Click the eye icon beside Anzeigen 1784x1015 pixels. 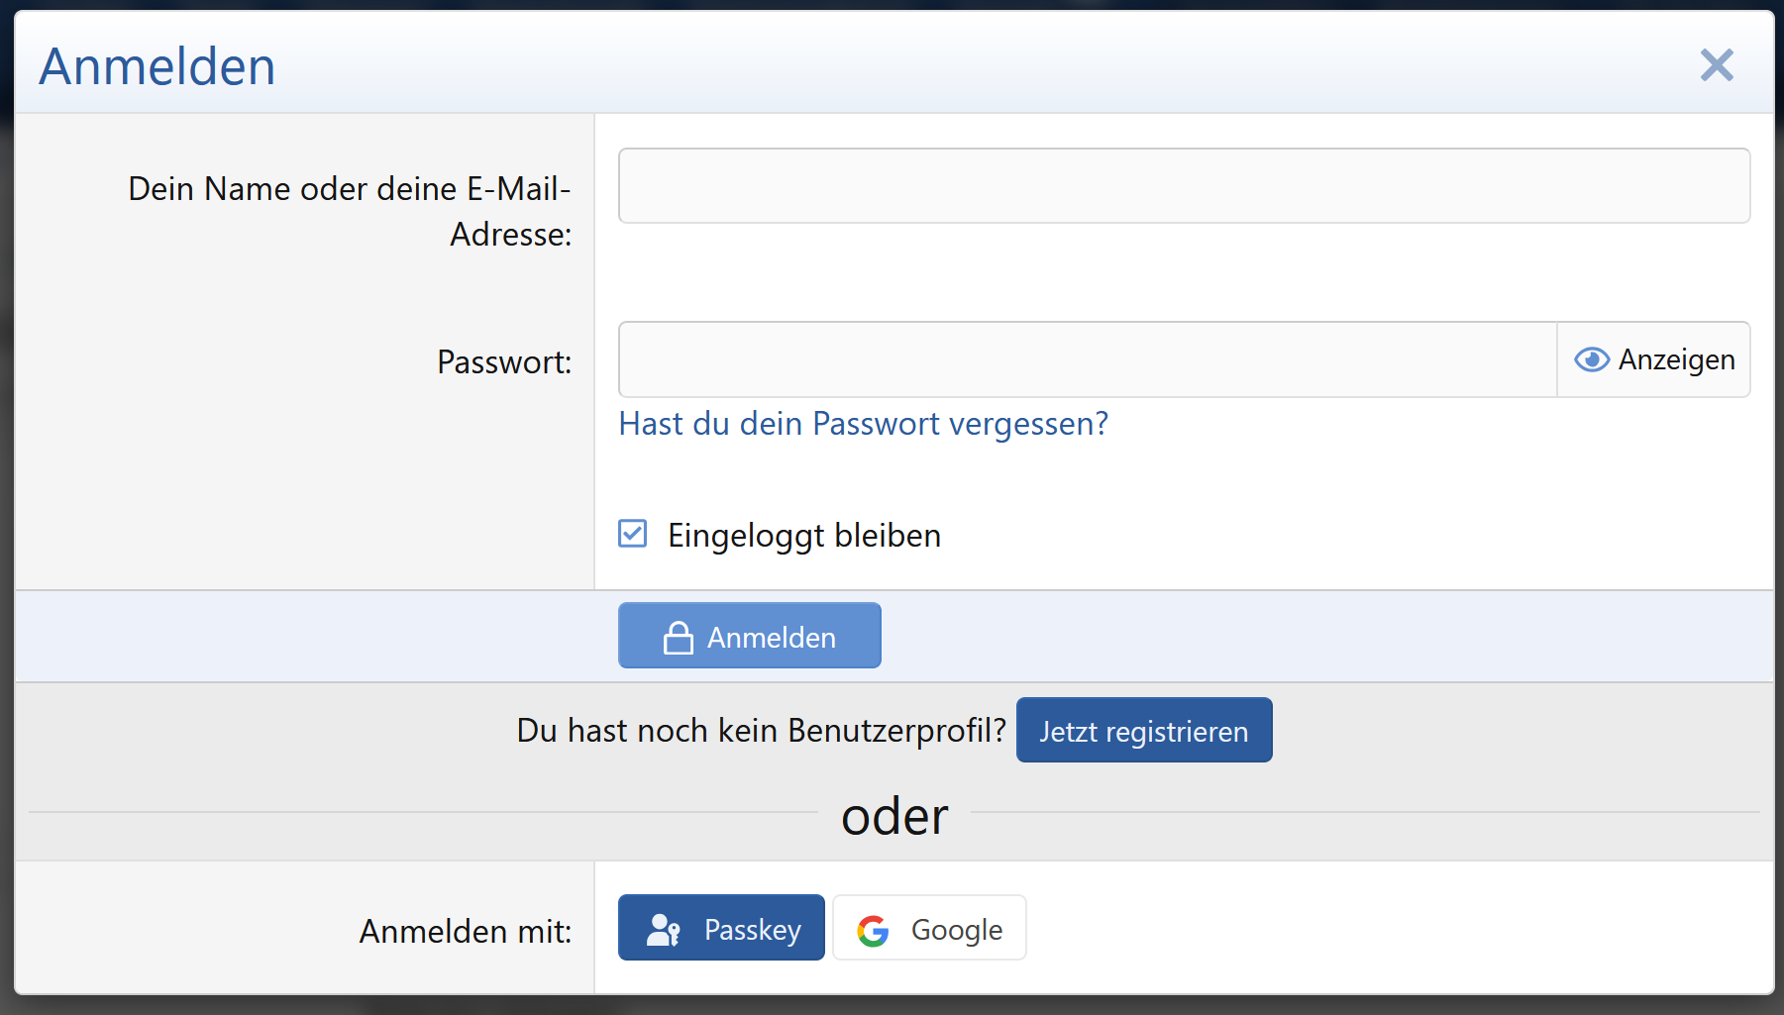[1591, 359]
